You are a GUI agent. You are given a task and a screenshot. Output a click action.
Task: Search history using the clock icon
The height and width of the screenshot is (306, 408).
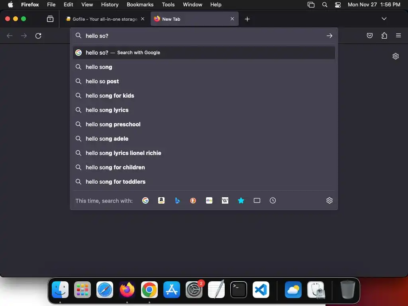point(273,200)
